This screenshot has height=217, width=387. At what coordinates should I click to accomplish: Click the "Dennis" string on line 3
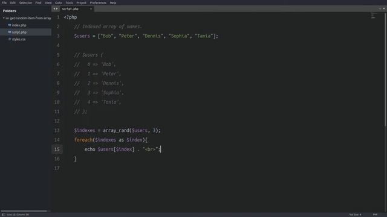click(x=153, y=36)
